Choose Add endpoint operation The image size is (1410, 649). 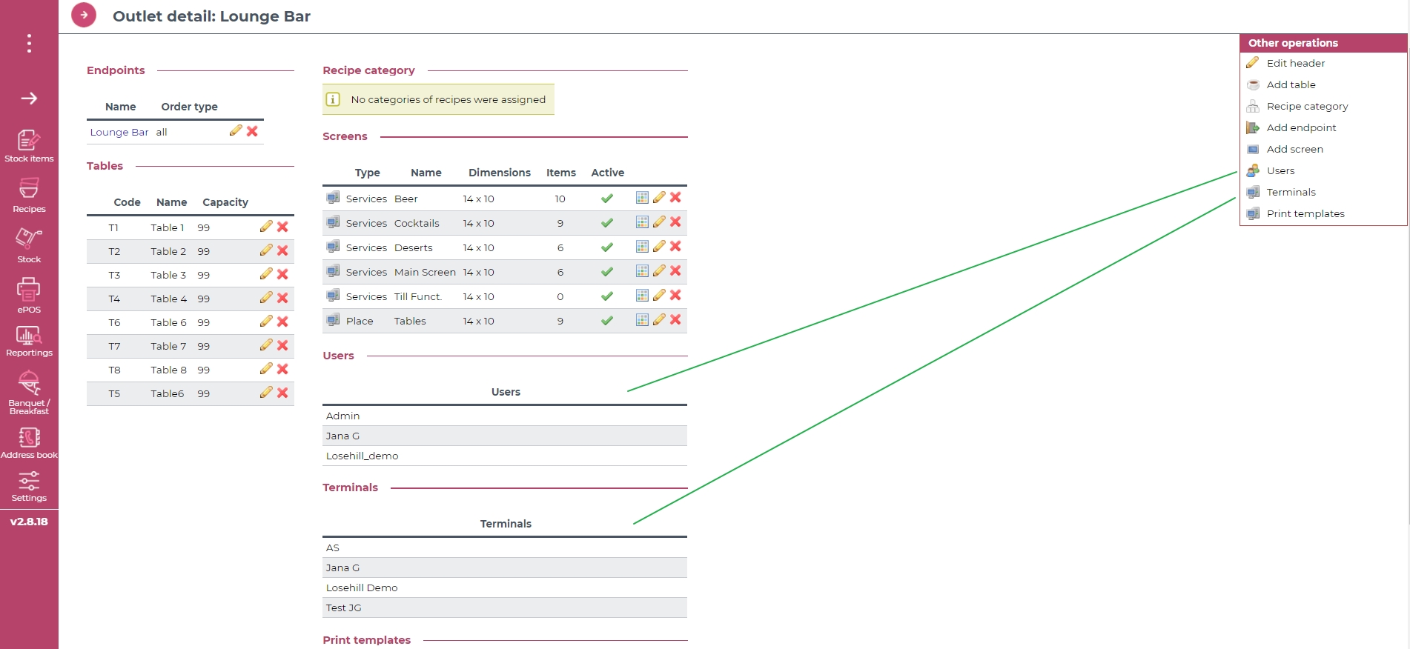[x=1301, y=127]
